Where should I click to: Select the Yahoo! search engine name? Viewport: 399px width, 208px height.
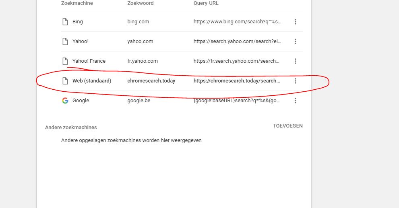click(81, 41)
